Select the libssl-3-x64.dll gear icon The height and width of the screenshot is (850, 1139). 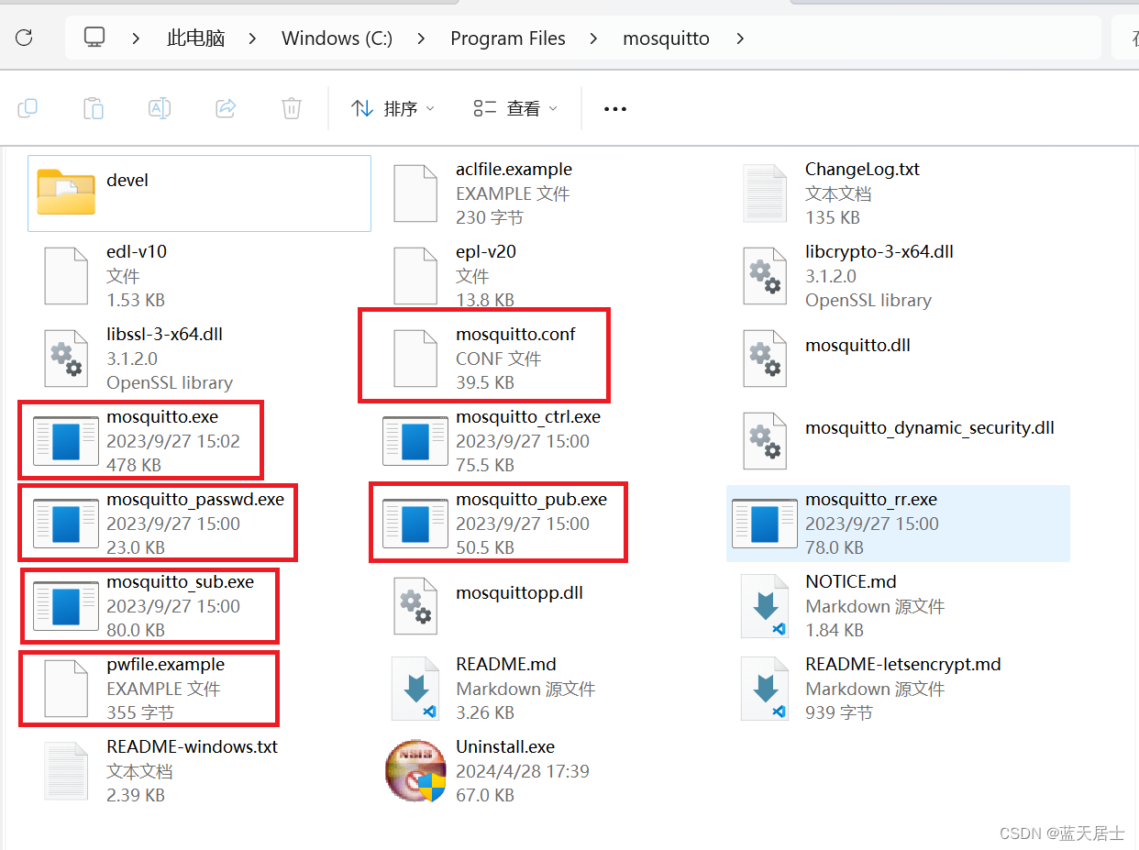[66, 358]
